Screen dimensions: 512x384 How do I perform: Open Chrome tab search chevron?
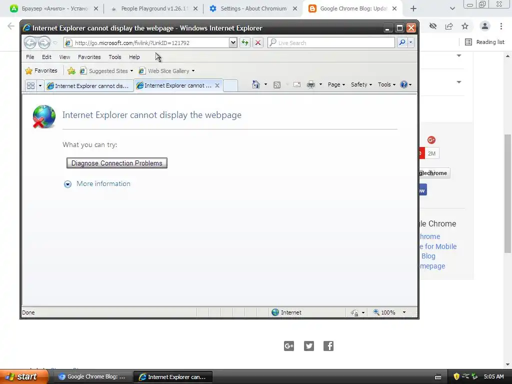click(x=452, y=8)
